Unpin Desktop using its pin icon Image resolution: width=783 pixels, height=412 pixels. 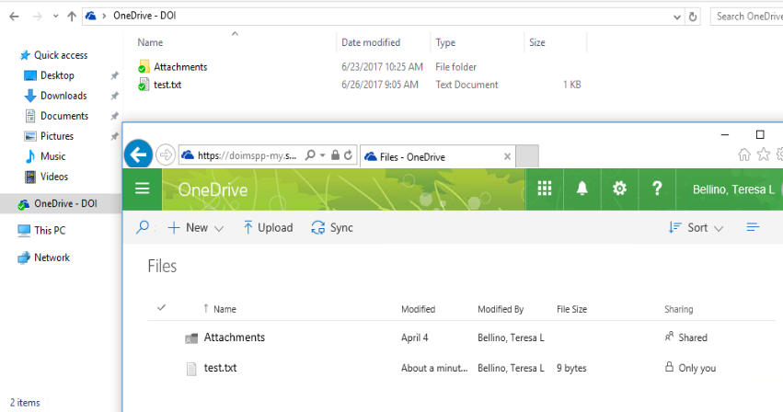(114, 75)
